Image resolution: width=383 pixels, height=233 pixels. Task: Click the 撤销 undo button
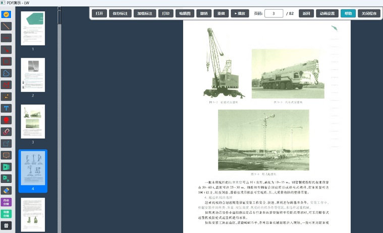[x=204, y=14]
